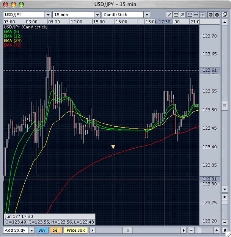Toggle the solid circle display button
This screenshot has height=237, width=231.
click(x=217, y=15)
